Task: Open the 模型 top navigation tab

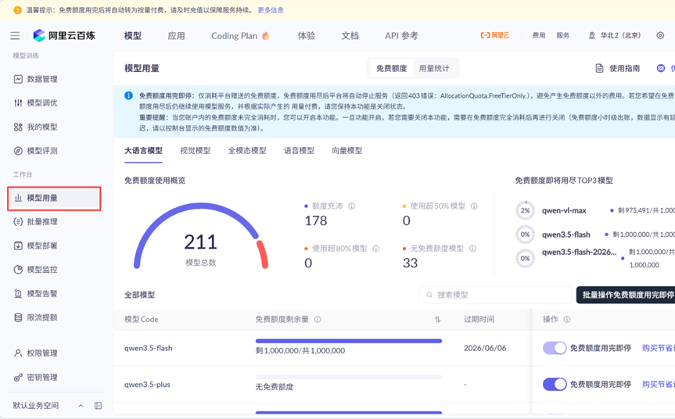Action: pos(133,36)
